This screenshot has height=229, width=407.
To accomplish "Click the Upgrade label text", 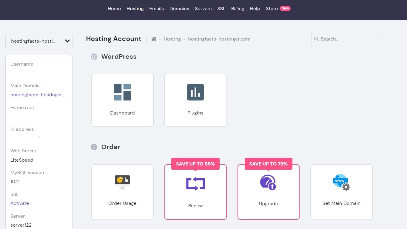I will [269, 204].
